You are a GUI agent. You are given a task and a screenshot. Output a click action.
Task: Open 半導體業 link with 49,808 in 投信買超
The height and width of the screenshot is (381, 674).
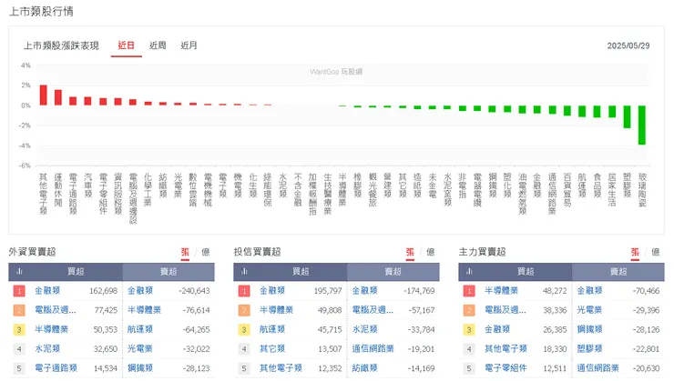point(276,310)
